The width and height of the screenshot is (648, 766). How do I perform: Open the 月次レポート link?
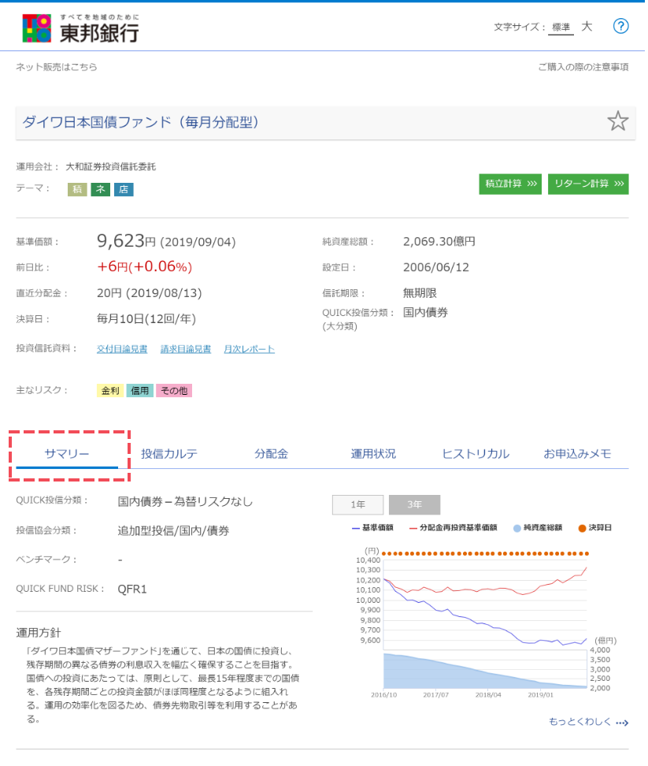point(250,349)
